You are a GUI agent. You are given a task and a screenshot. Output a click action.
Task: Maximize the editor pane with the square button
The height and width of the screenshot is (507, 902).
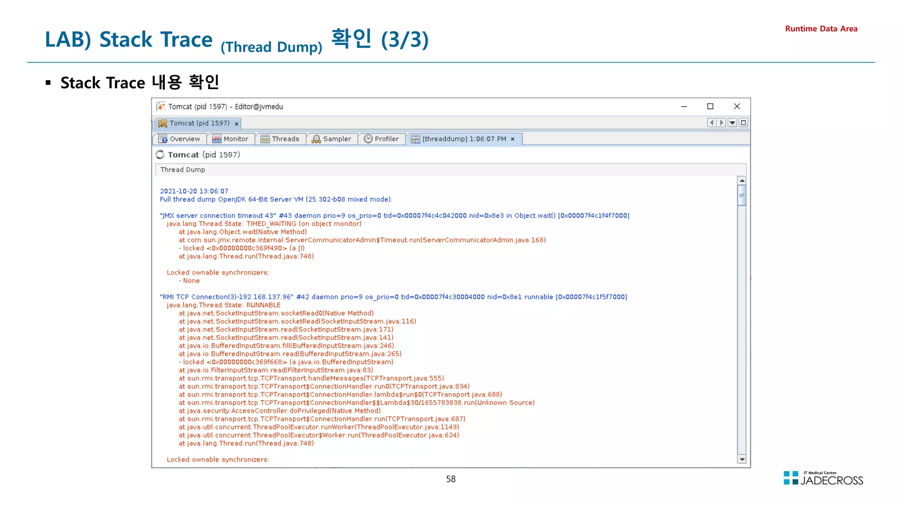tap(743, 123)
